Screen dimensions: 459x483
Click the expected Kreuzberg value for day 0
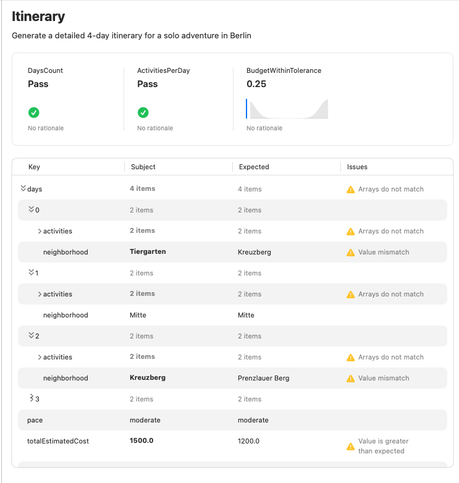point(254,252)
